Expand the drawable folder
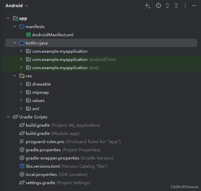 (21, 84)
